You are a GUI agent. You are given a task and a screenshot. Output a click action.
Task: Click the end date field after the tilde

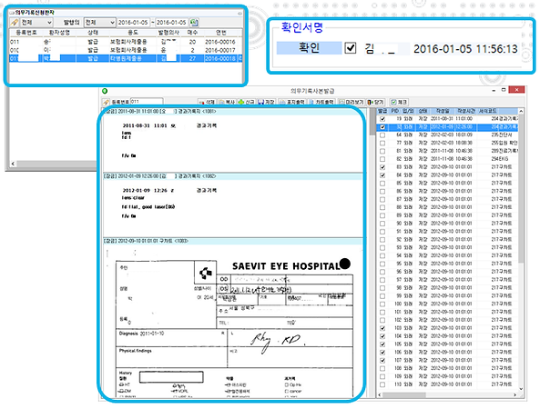pyautogui.click(x=171, y=23)
